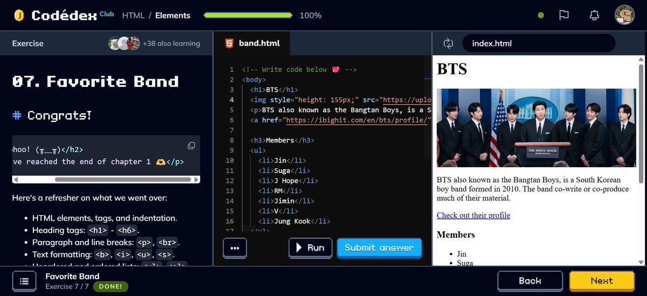Screen dimensions: 647x296
Task: Copy the code snippet with the copy icon
Action: point(191,146)
